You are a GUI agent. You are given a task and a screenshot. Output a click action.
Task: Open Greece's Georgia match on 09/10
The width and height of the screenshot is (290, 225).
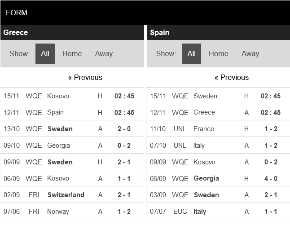tap(58, 146)
